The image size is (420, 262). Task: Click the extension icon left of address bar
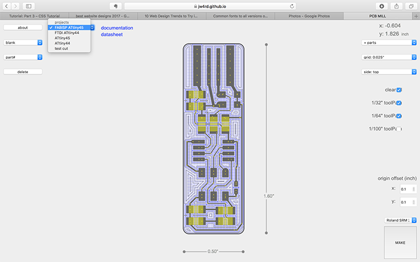pos(116,6)
